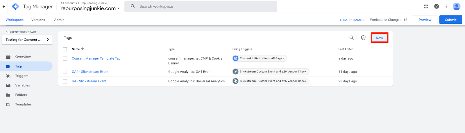Click Repurposing Junkie in the breadcrumb
The width and height of the screenshot is (465, 133).
click(94, 3)
